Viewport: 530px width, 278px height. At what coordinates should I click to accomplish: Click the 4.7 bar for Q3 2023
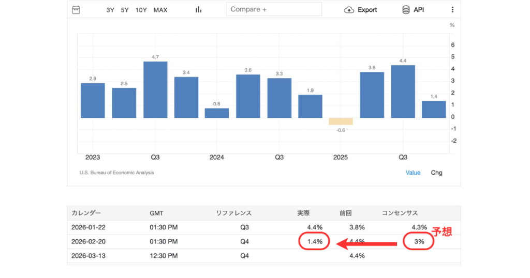click(155, 89)
